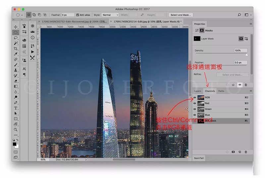Hide the Red channel eye icon

[x=195, y=103]
